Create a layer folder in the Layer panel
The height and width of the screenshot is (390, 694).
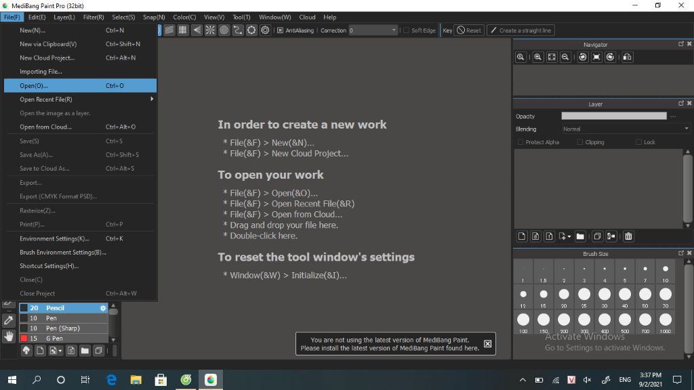pos(580,236)
